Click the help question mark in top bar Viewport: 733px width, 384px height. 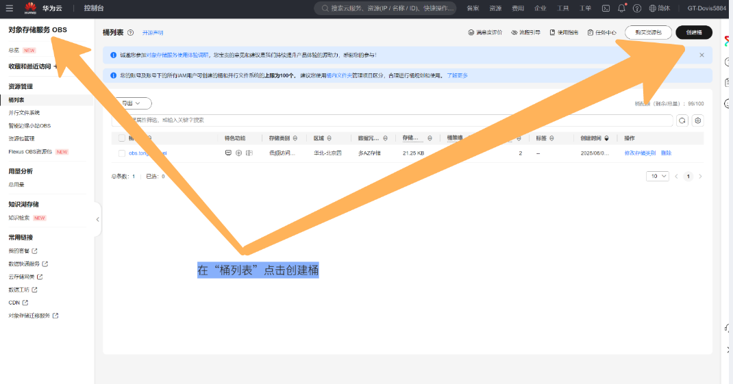(637, 8)
